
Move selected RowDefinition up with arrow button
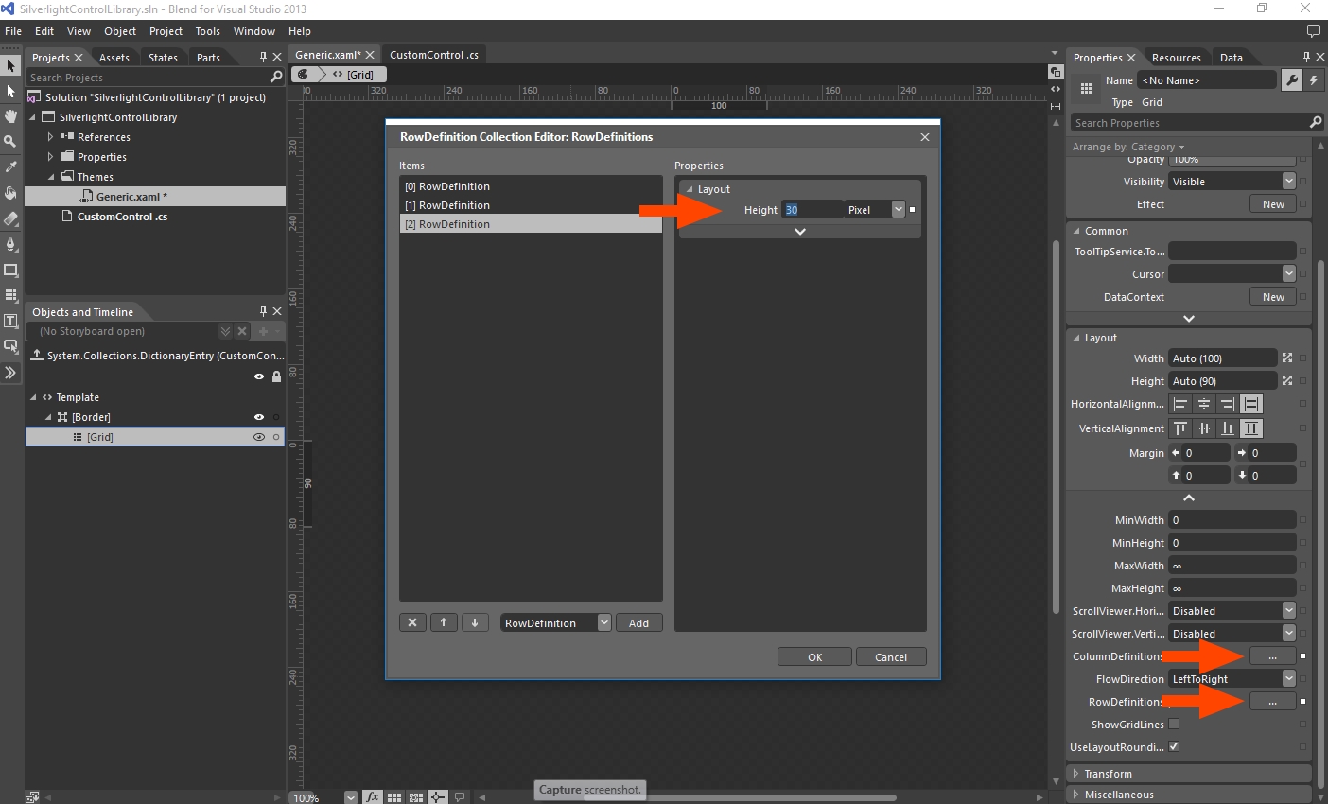tap(444, 622)
